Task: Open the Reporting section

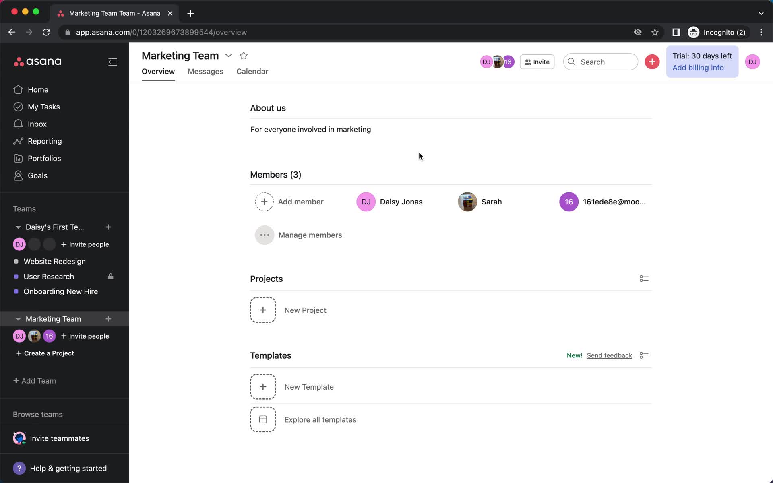Action: click(x=45, y=141)
